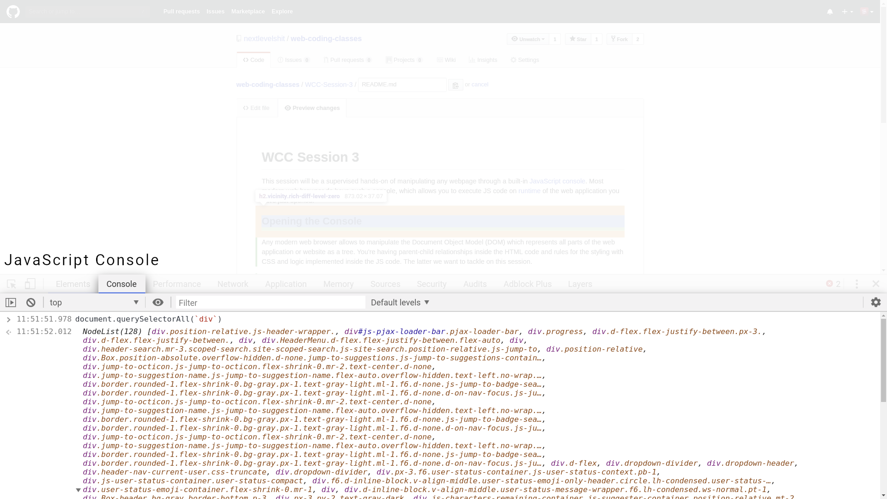Switch to the Edit file tab

click(256, 108)
